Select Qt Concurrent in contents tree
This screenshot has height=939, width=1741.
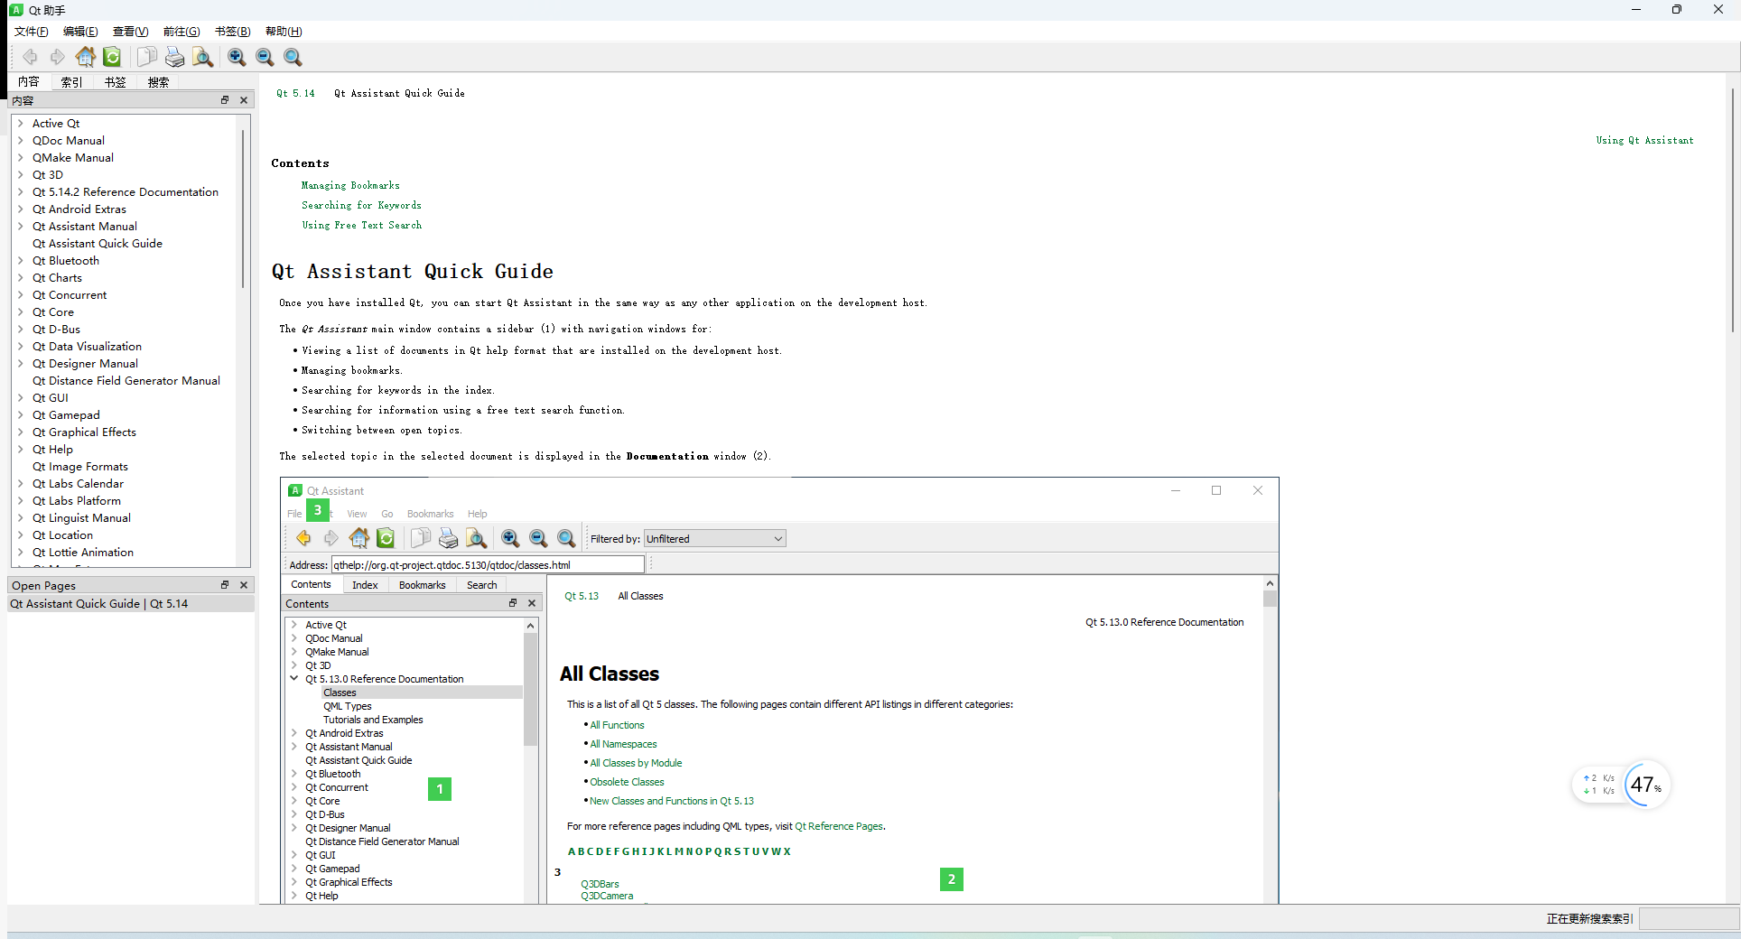70,295
